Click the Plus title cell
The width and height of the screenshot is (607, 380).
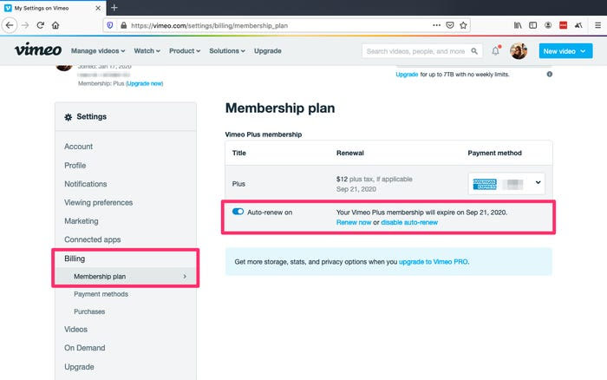pos(238,184)
